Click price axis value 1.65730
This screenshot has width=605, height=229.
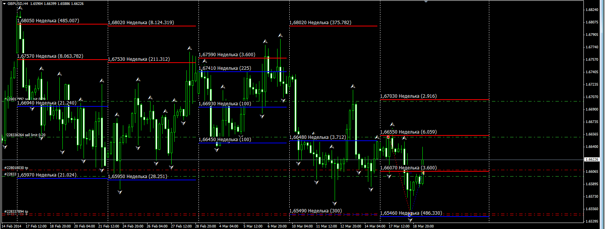592,197
